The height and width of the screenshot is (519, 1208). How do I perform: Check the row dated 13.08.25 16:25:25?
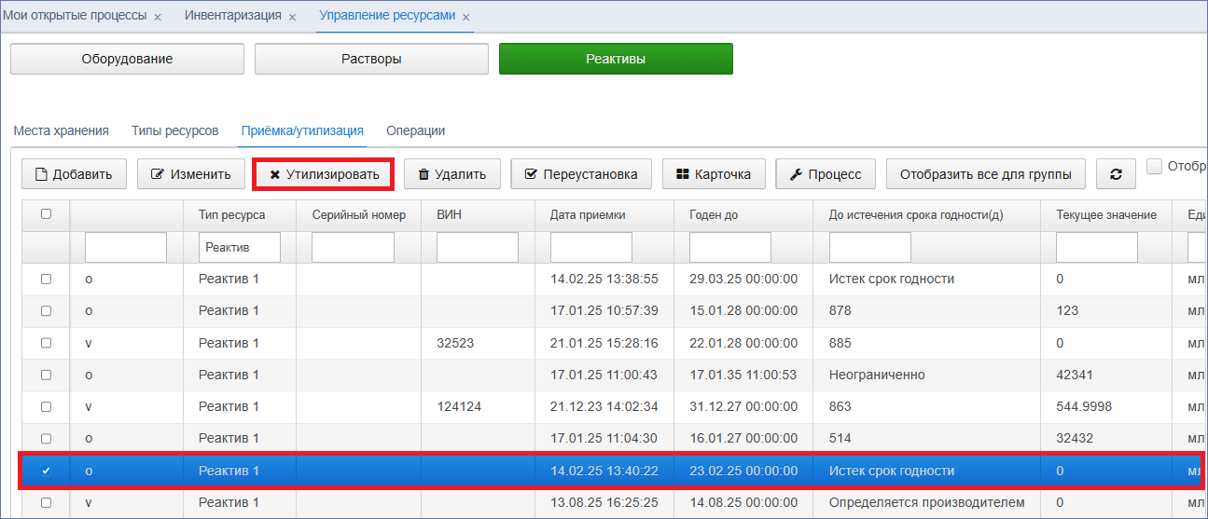(x=46, y=502)
